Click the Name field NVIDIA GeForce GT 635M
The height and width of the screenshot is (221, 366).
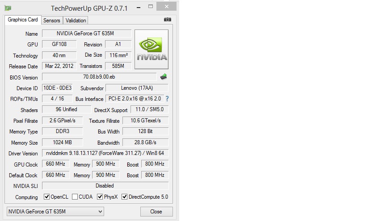[x=87, y=33]
